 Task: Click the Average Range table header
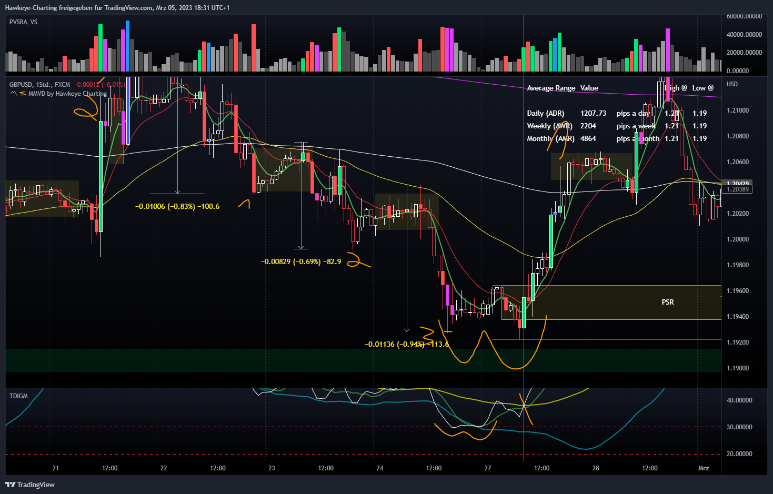551,88
